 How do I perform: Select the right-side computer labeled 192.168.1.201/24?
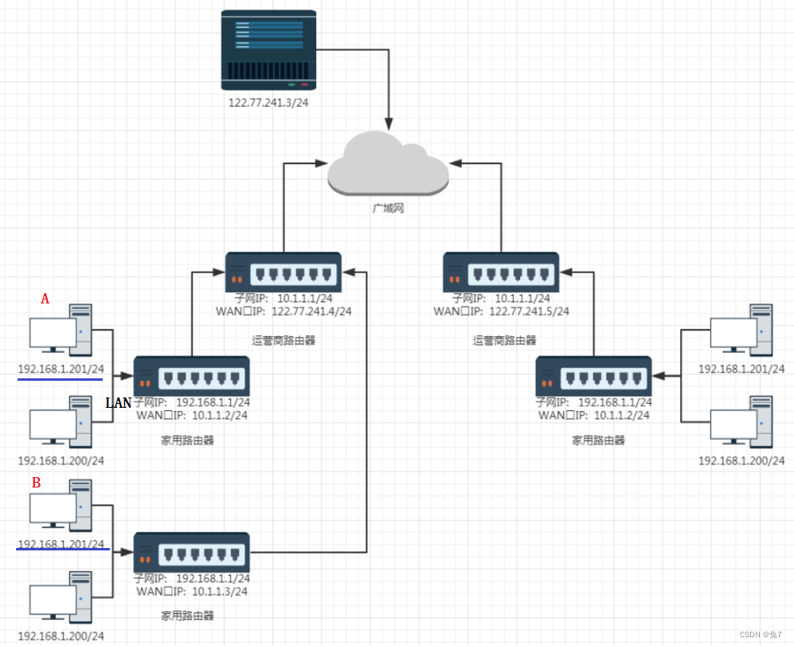tap(741, 330)
